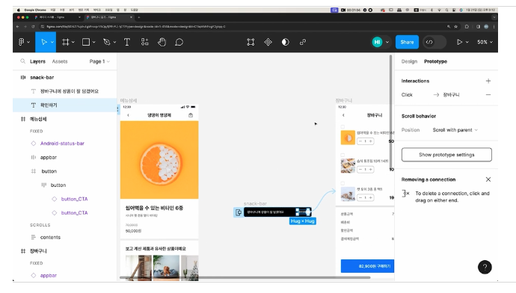This screenshot has height=293, width=516.
Task: Click the HI user avatar
Action: tap(377, 42)
